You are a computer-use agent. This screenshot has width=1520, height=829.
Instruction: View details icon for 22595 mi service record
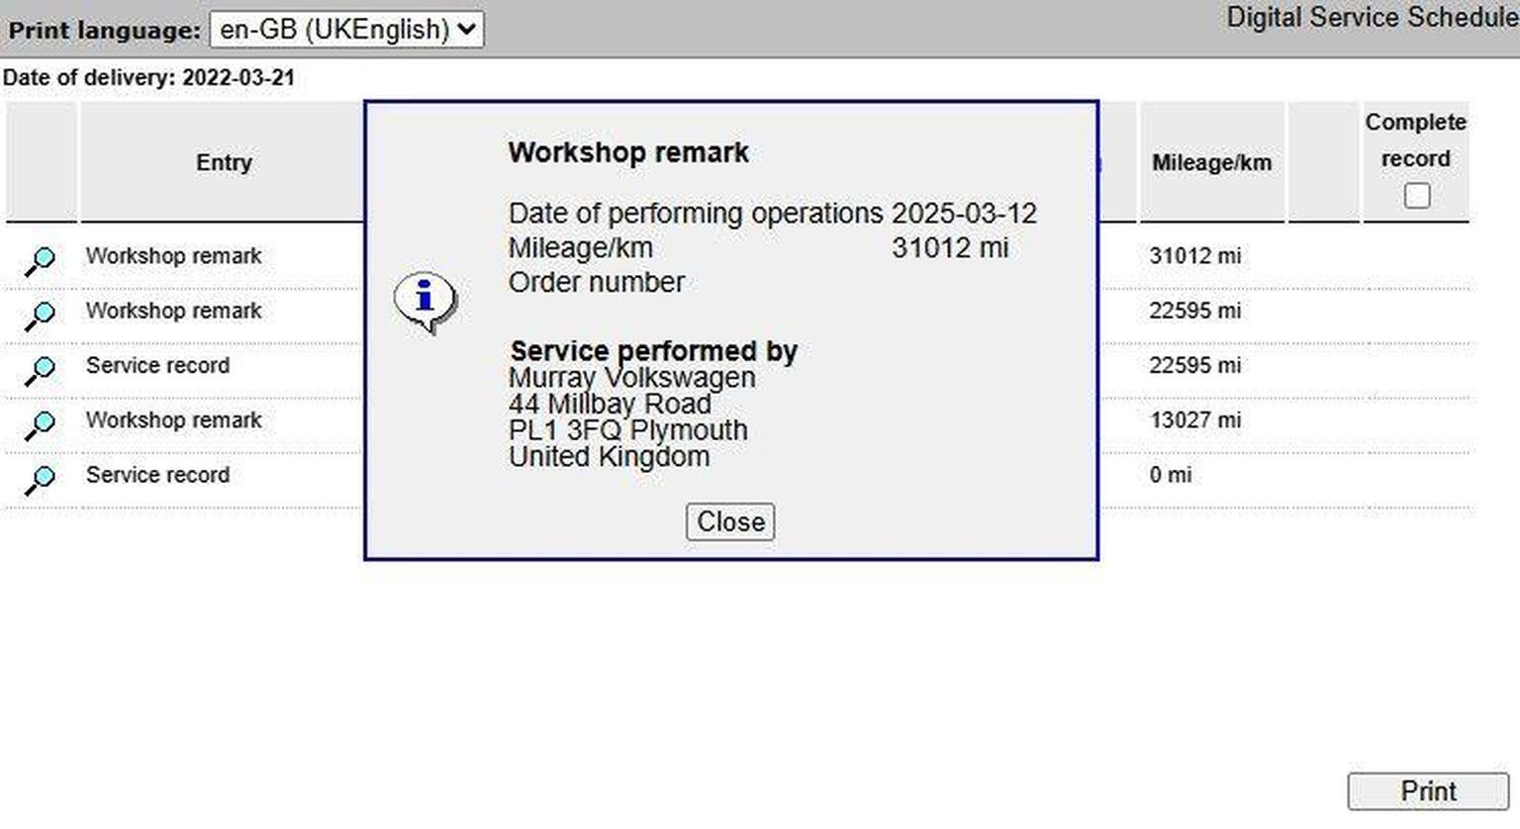click(41, 370)
